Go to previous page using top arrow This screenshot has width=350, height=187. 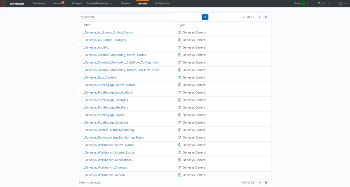pyautogui.click(x=260, y=17)
